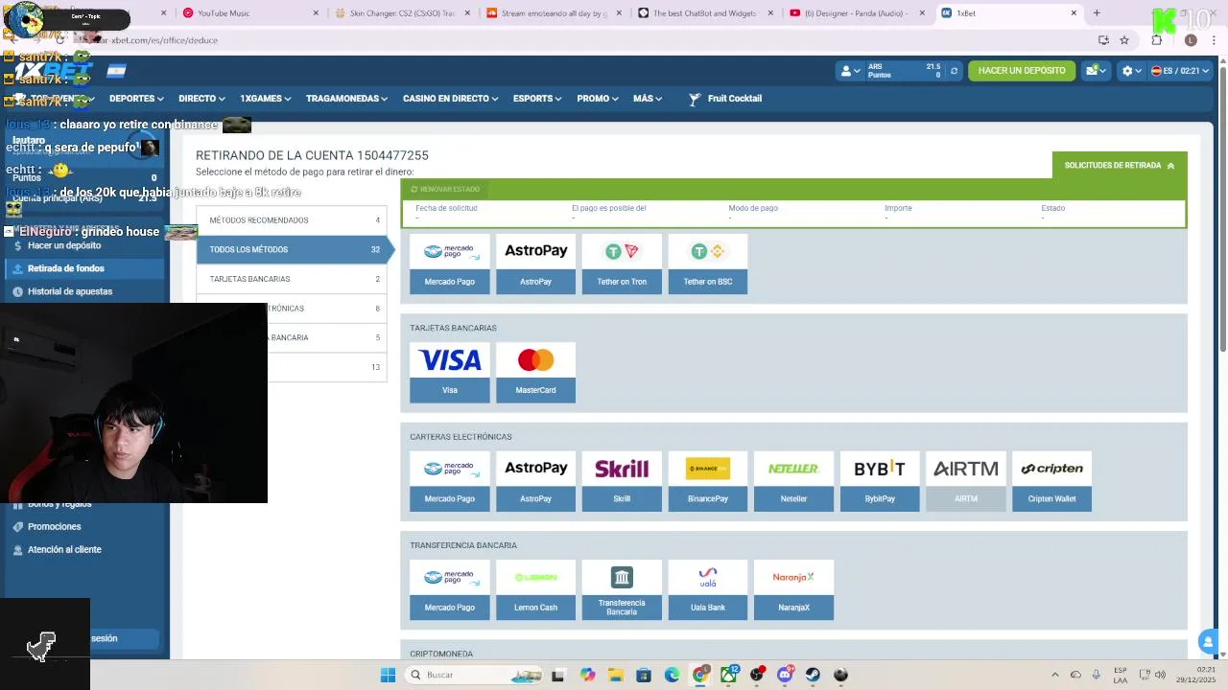1228x690 pixels.
Task: Select Cripten Wallet method
Action: [1051, 481]
